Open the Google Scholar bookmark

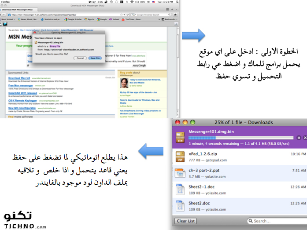click(x=73, y=19)
